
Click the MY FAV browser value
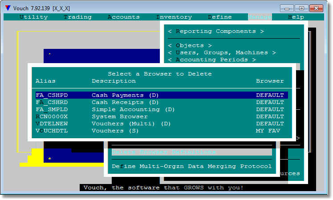click(268, 131)
